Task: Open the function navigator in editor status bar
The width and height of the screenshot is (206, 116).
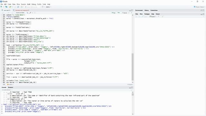Action: (x=10, y=84)
